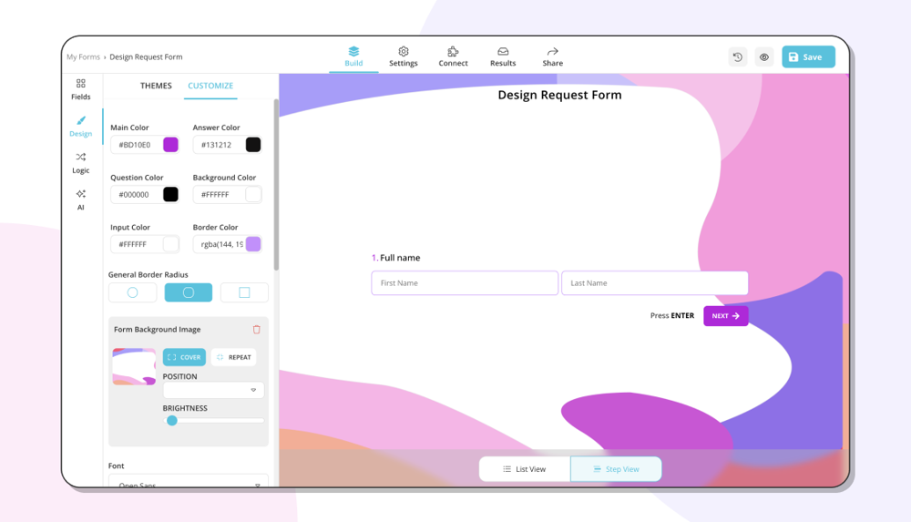Image resolution: width=911 pixels, height=522 pixels.
Task: Open the Connect tab
Action: (453, 56)
